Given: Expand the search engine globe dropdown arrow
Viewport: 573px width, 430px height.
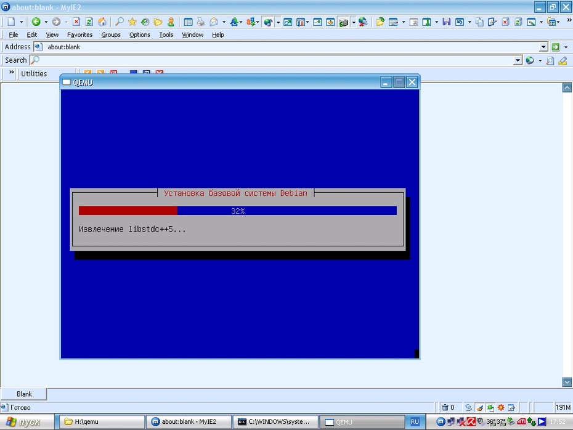Looking at the screenshot, I should tap(540, 60).
